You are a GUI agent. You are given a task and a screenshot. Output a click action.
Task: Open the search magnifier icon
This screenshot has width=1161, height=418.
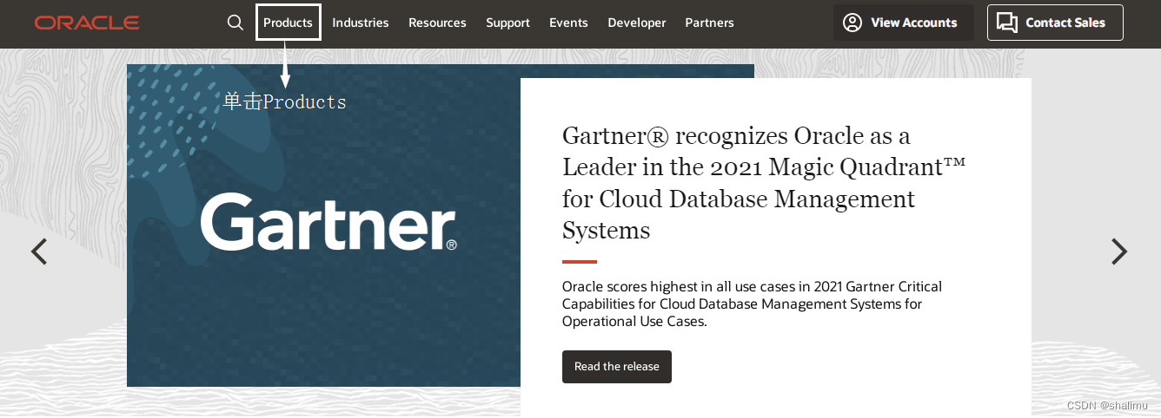click(x=236, y=23)
